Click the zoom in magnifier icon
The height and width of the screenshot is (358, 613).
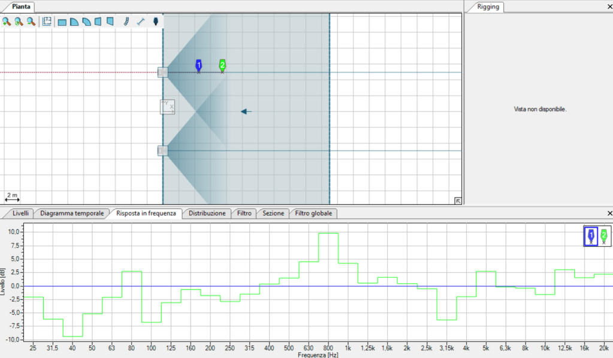7,22
